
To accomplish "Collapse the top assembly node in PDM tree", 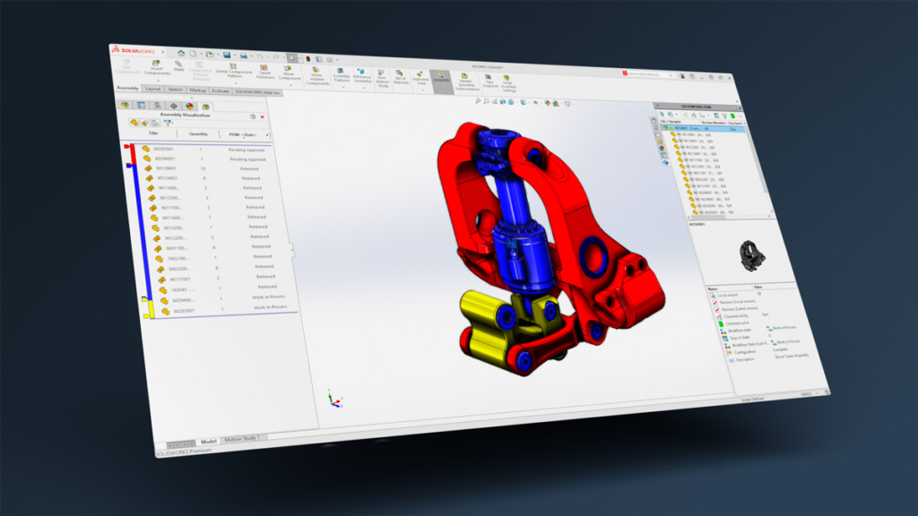I will [663, 128].
